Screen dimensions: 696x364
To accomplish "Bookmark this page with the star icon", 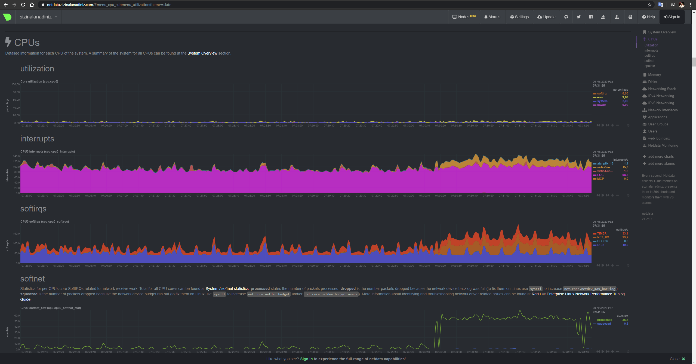I will pos(650,5).
